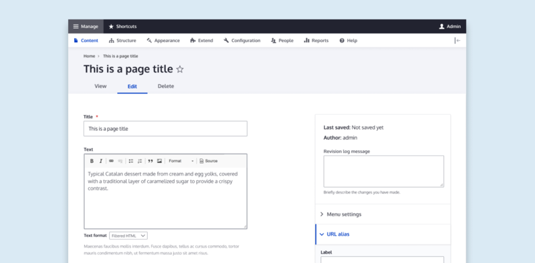The height and width of the screenshot is (263, 535).
Task: Open the Format dropdown in editor
Action: tap(181, 161)
